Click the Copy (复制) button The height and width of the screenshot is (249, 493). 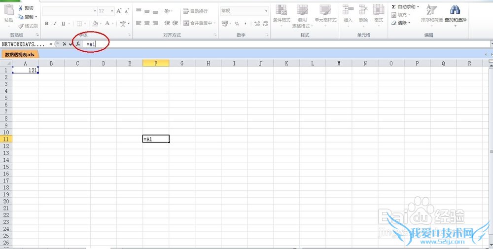click(26, 17)
